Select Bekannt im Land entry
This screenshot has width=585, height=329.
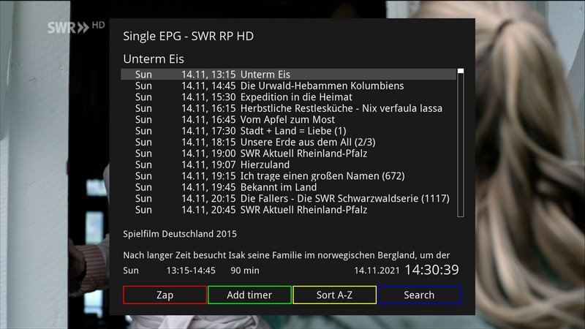[x=288, y=187]
